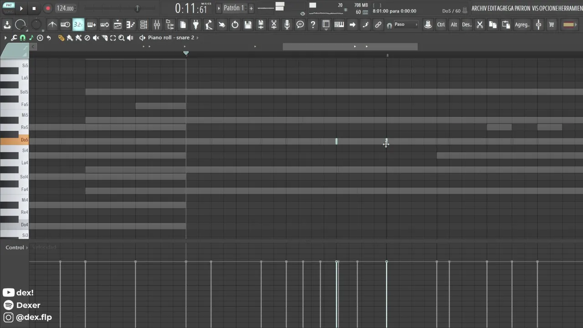Image resolution: width=583 pixels, height=328 pixels.
Task: Open the tempo tapper icon
Action: point(209,25)
